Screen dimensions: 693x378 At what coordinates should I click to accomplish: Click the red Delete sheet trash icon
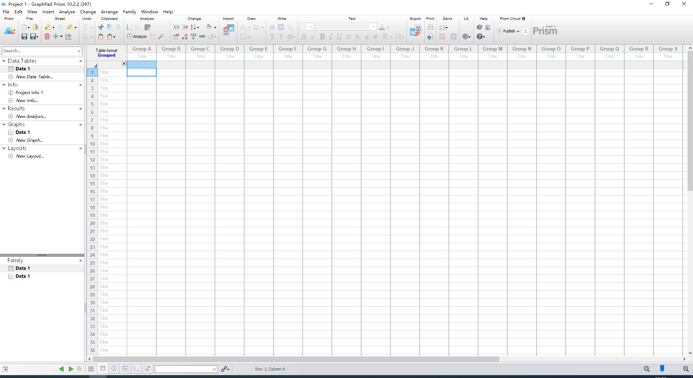click(x=47, y=36)
